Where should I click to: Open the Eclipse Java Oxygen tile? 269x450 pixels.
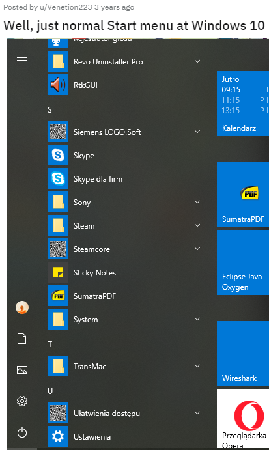pos(243,262)
